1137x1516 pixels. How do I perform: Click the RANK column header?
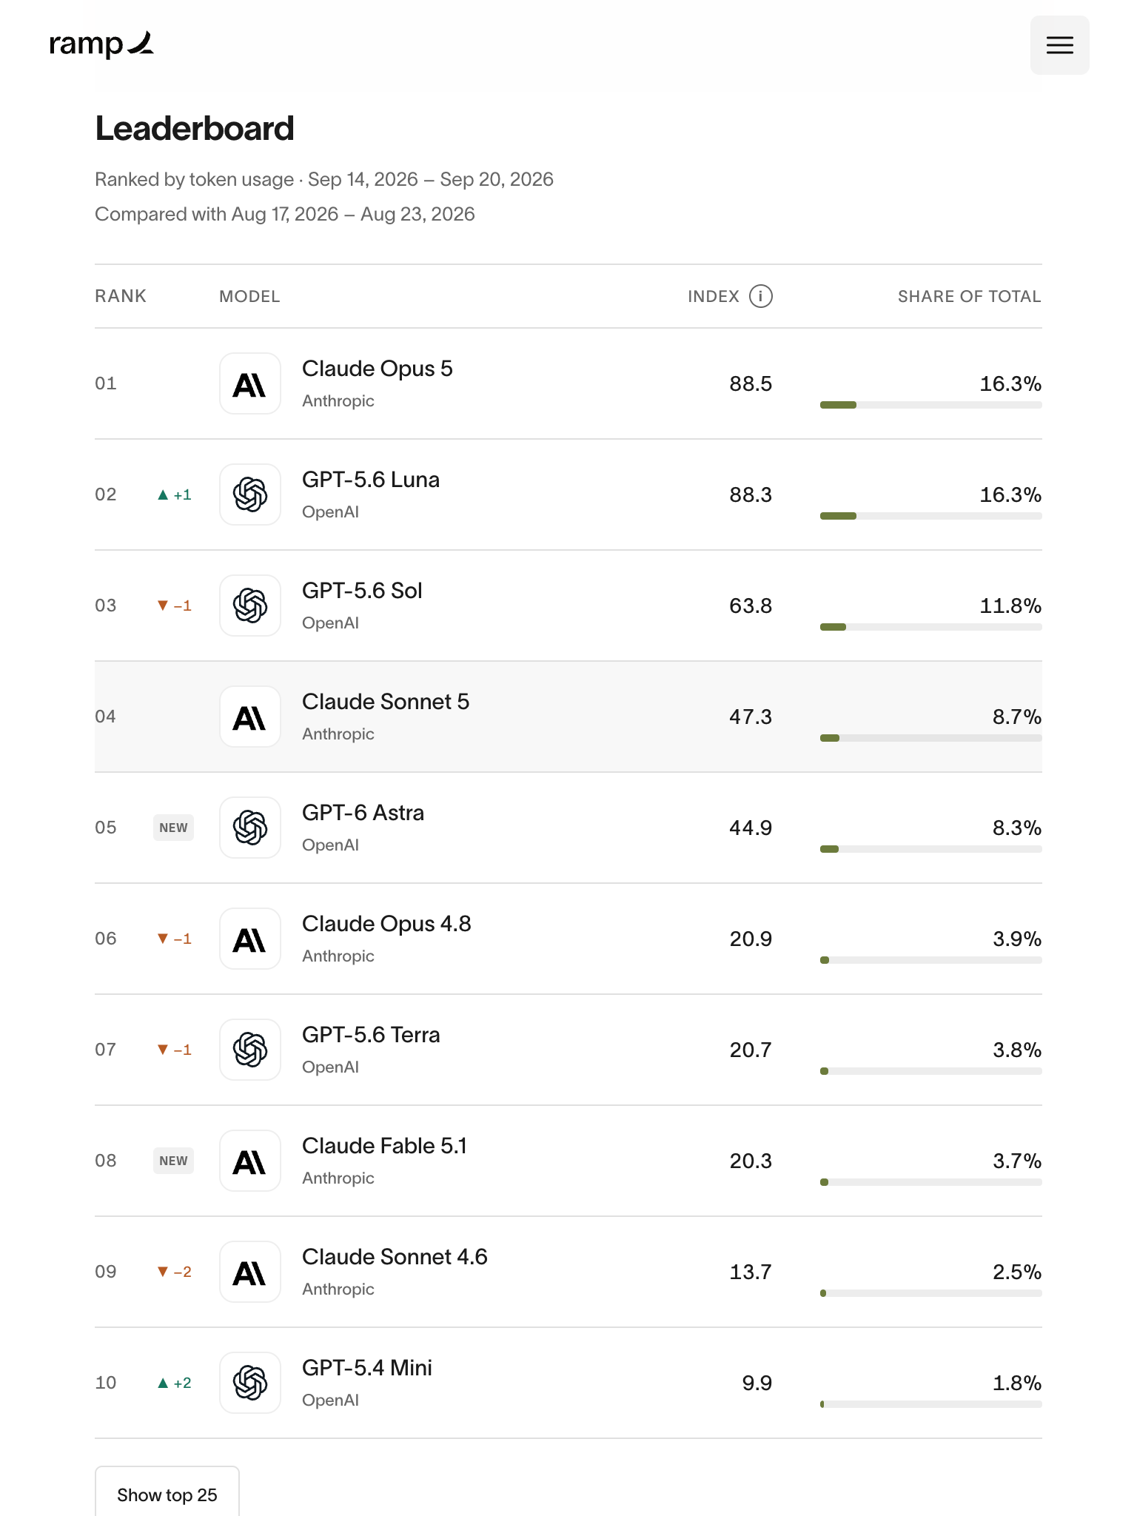coord(121,296)
